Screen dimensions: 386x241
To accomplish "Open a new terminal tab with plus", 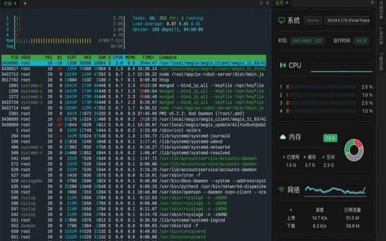I will coord(25,3).
